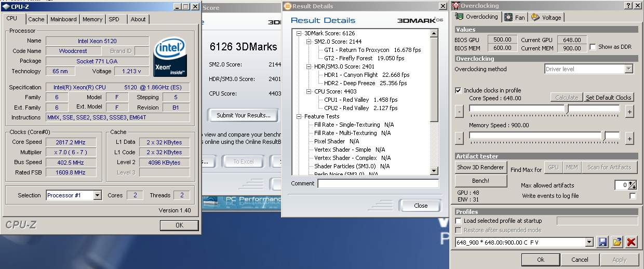The image size is (644, 269).
Task: Adjust Max allowed artifacts spinner arrows
Action: click(x=632, y=185)
